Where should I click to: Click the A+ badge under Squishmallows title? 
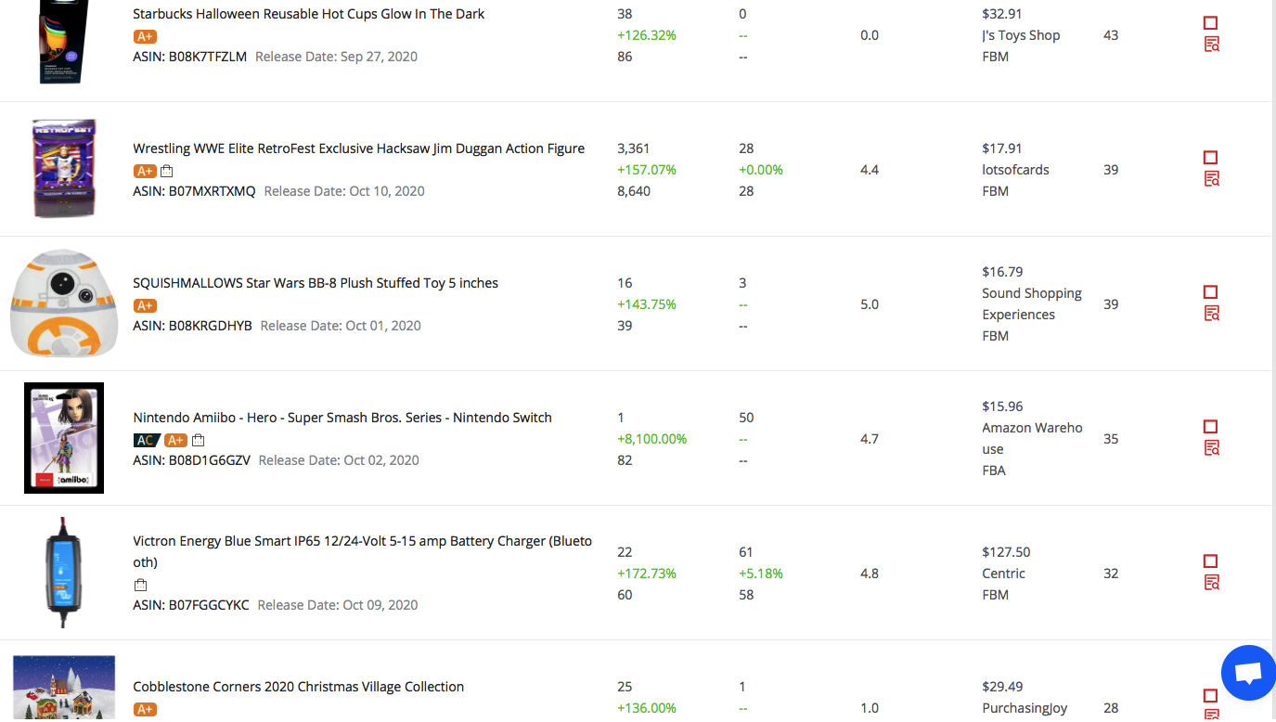tap(145, 305)
